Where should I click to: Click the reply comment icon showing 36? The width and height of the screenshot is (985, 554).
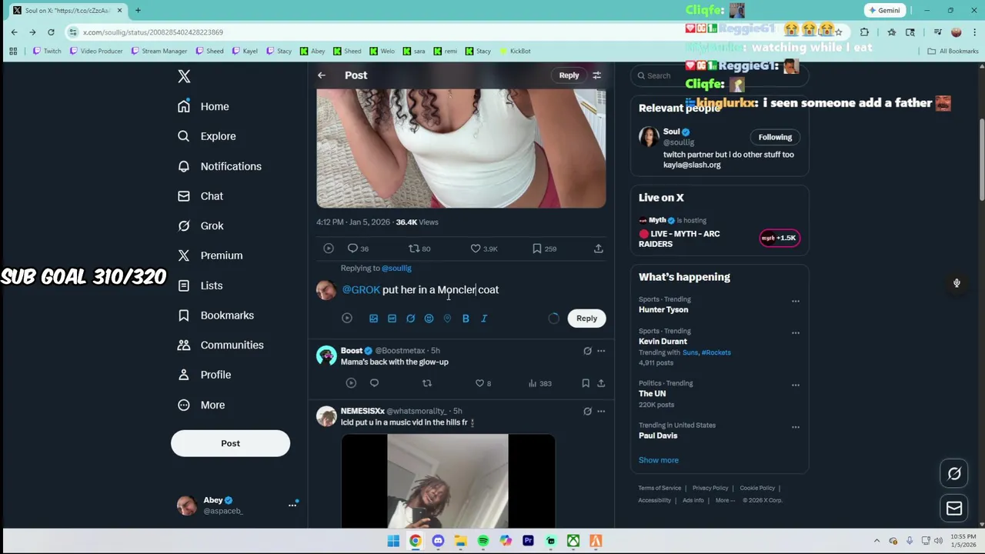point(358,249)
